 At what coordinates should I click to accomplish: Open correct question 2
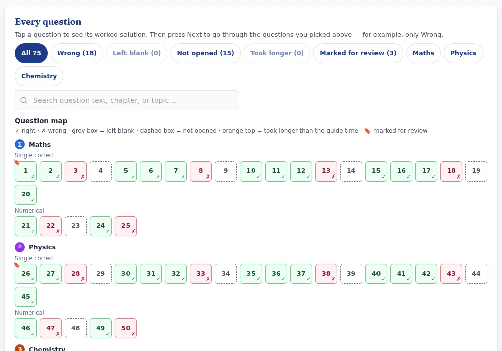[51, 171]
